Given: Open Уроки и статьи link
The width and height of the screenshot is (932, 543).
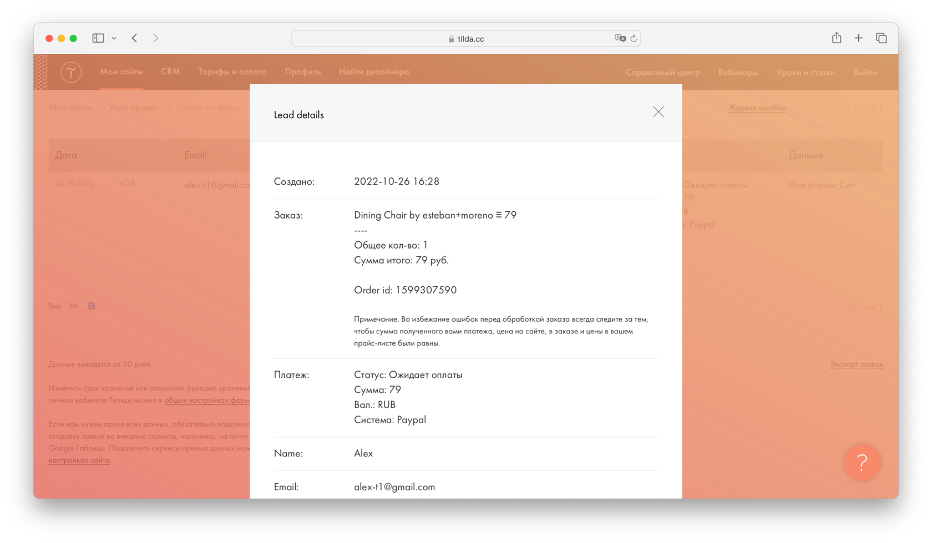Looking at the screenshot, I should (x=806, y=72).
